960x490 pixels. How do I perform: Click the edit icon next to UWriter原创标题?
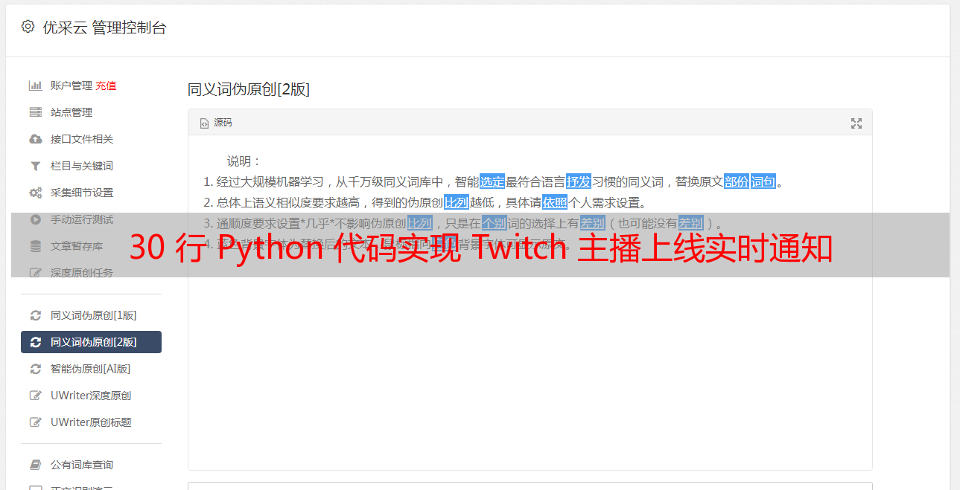35,422
